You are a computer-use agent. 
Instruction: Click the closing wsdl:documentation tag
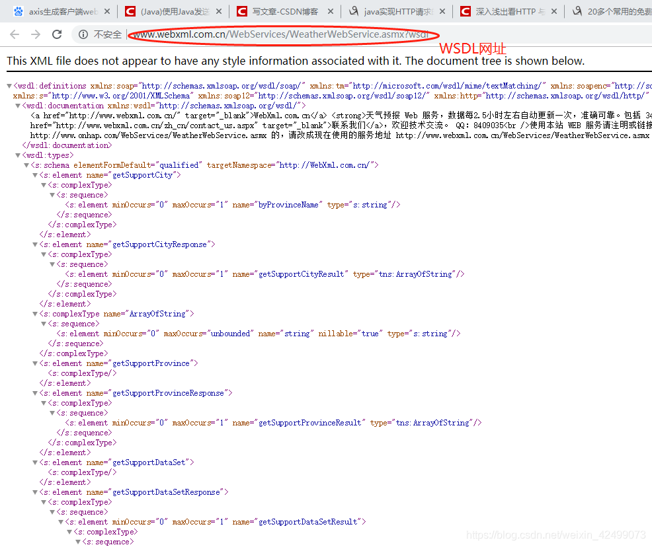click(67, 145)
